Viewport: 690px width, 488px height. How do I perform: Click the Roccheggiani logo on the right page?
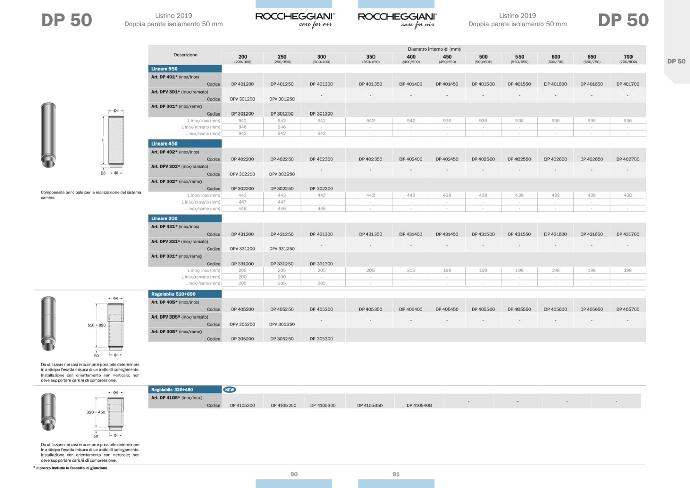pos(397,20)
